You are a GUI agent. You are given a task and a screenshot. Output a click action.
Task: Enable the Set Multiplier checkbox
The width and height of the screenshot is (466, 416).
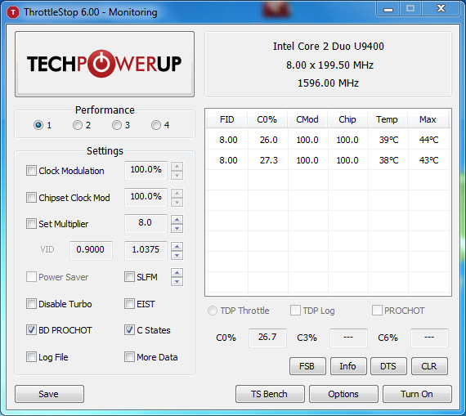31,223
